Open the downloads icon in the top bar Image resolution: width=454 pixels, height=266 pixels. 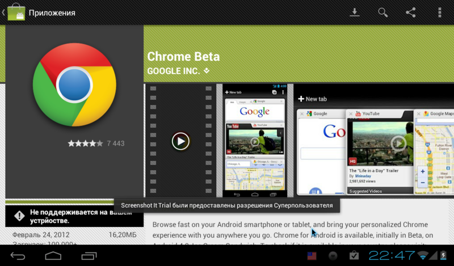coord(354,12)
